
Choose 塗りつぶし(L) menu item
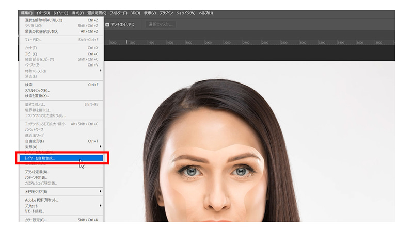point(61,105)
